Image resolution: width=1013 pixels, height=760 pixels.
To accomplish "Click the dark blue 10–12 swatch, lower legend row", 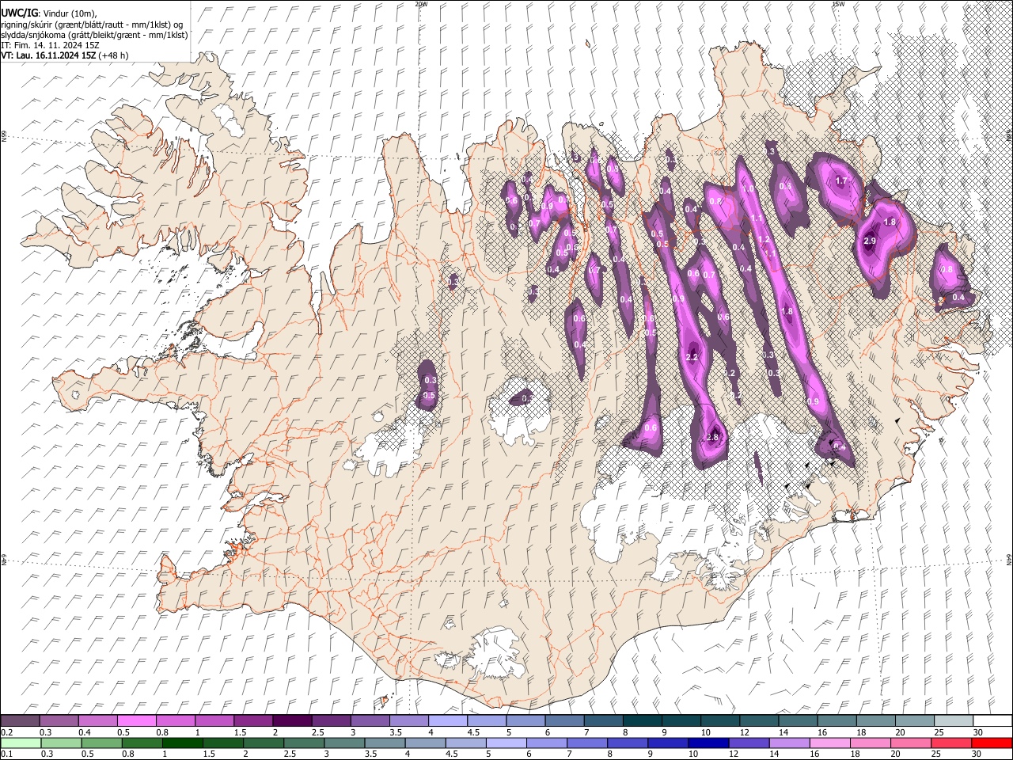I will coord(708,743).
